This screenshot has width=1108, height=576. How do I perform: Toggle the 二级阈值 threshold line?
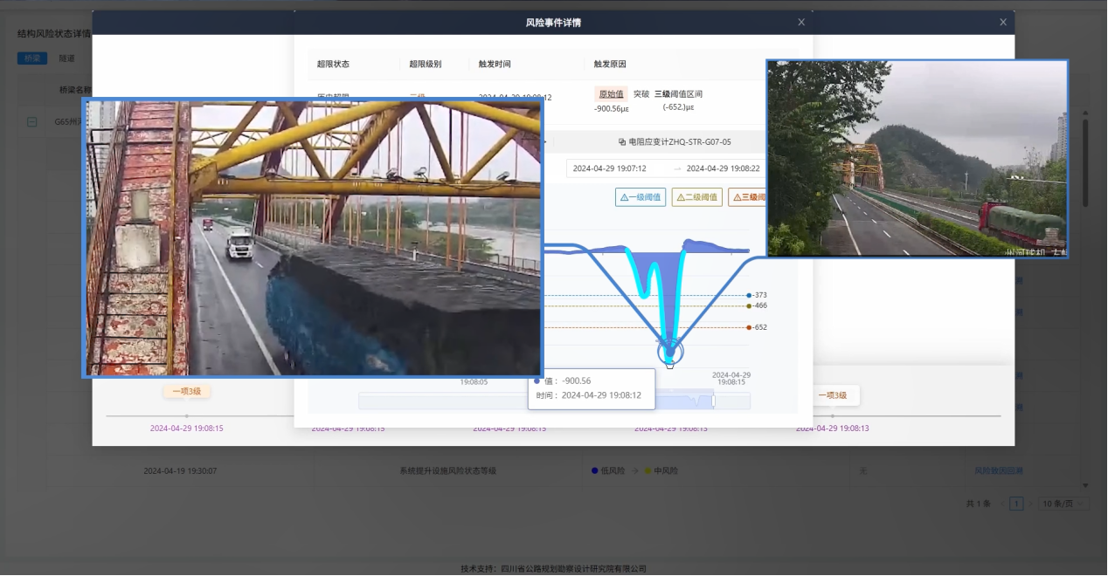coord(696,197)
